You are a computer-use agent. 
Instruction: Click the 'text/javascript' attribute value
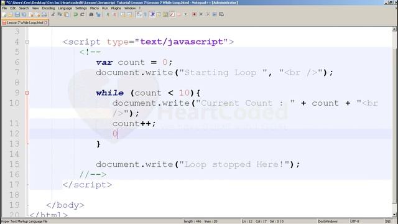(x=182, y=42)
